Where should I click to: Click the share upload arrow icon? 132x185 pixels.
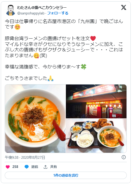(x=45, y=167)
